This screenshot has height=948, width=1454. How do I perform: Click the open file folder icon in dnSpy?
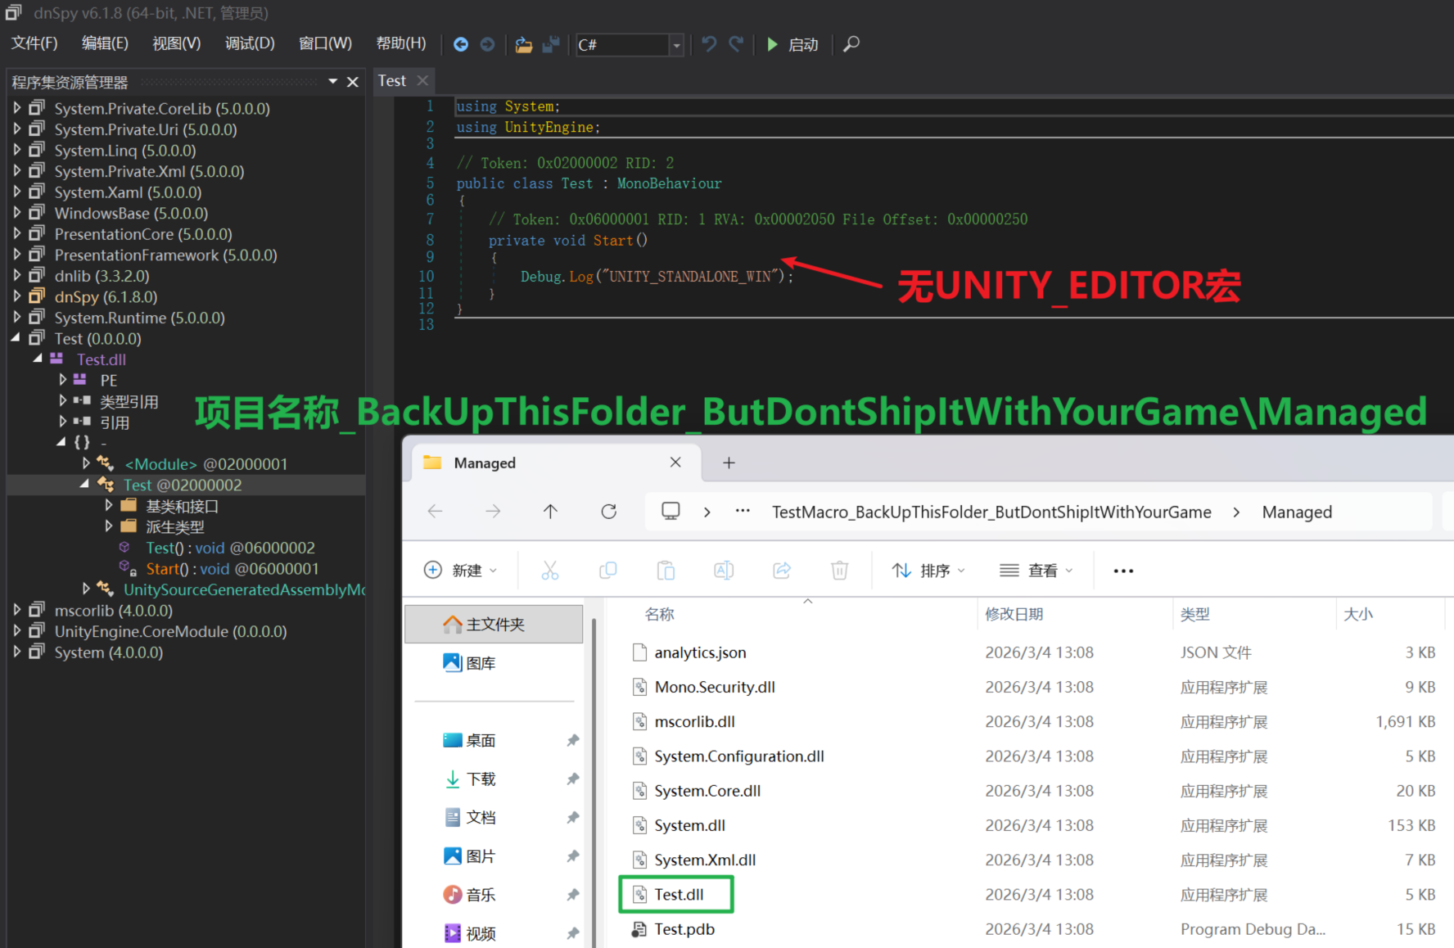[524, 44]
